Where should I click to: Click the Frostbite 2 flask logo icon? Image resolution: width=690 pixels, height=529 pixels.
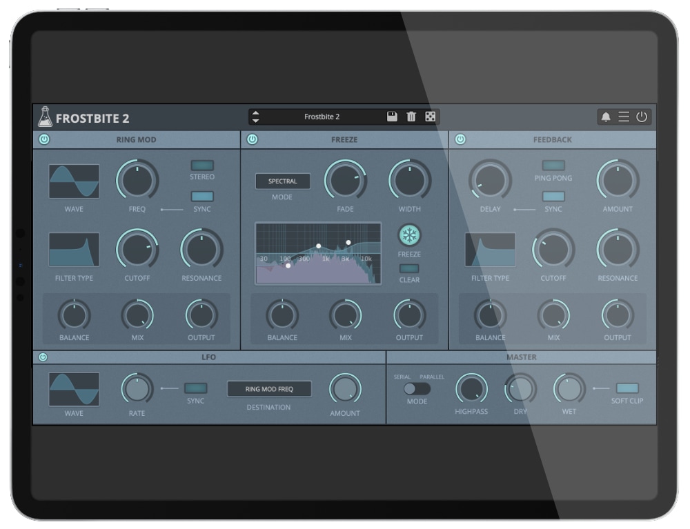(x=44, y=117)
